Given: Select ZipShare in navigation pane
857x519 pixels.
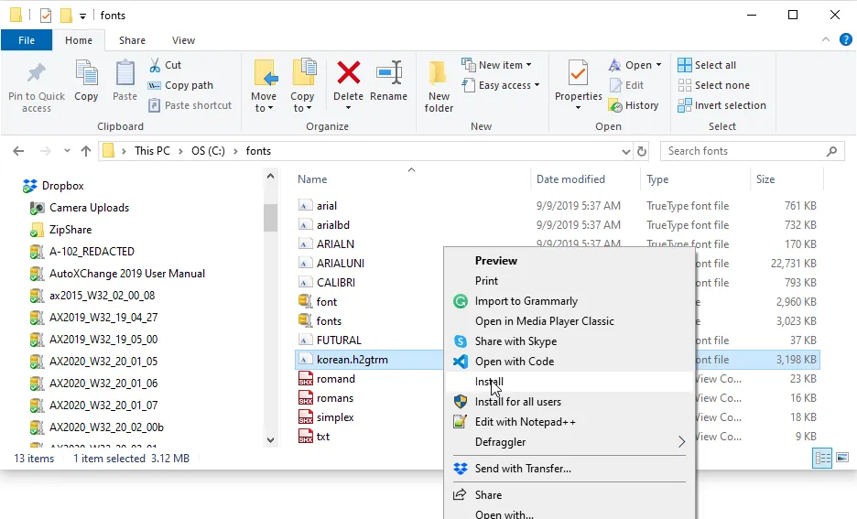Looking at the screenshot, I should tap(60, 230).
